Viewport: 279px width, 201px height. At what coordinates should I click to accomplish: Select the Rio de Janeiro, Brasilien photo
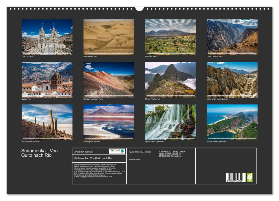click(232, 121)
